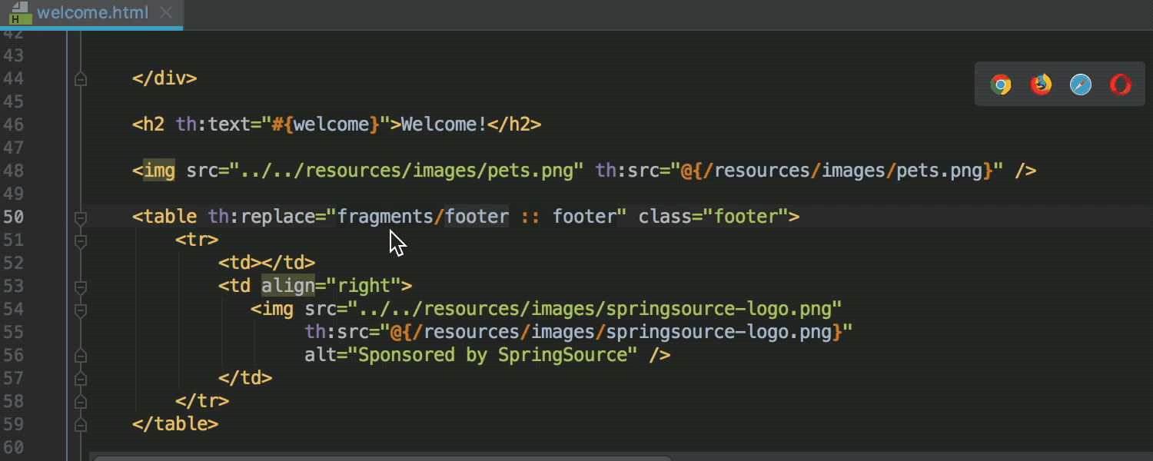Click the fold end marker at line 58

(x=80, y=401)
